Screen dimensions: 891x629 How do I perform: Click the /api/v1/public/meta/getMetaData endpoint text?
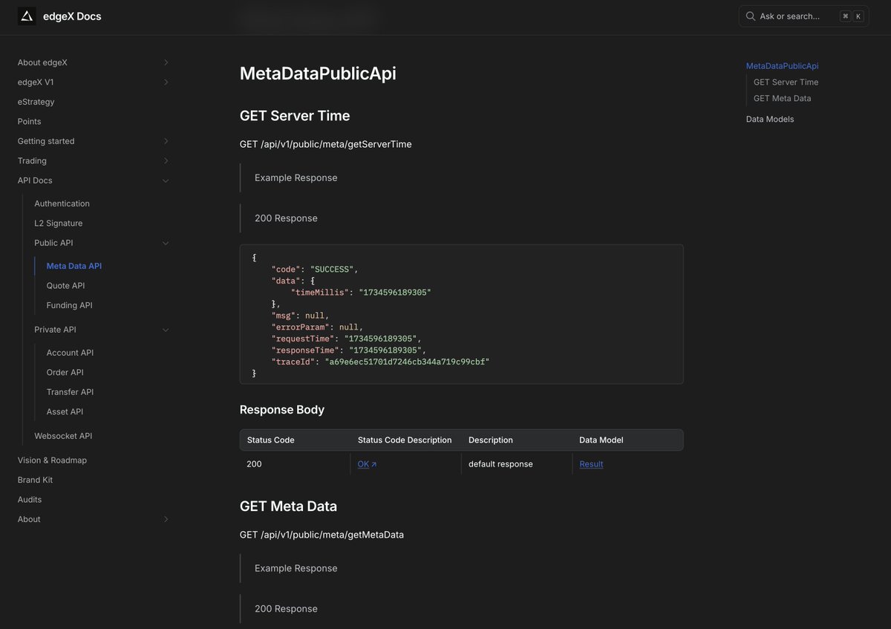pyautogui.click(x=333, y=535)
